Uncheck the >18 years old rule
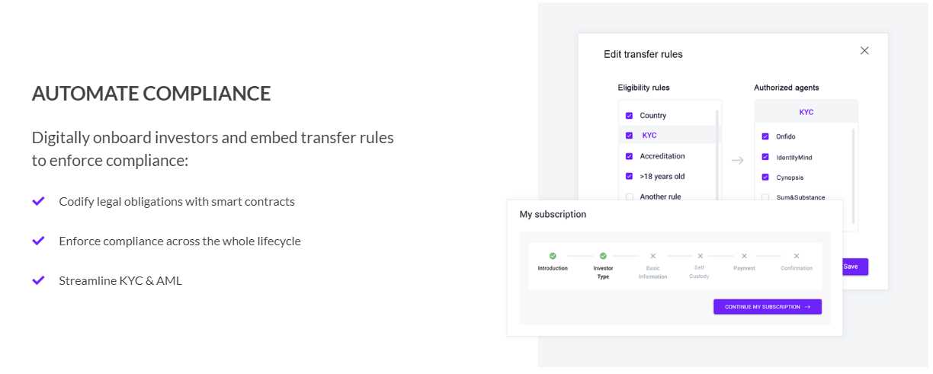933x374 pixels. click(x=629, y=176)
